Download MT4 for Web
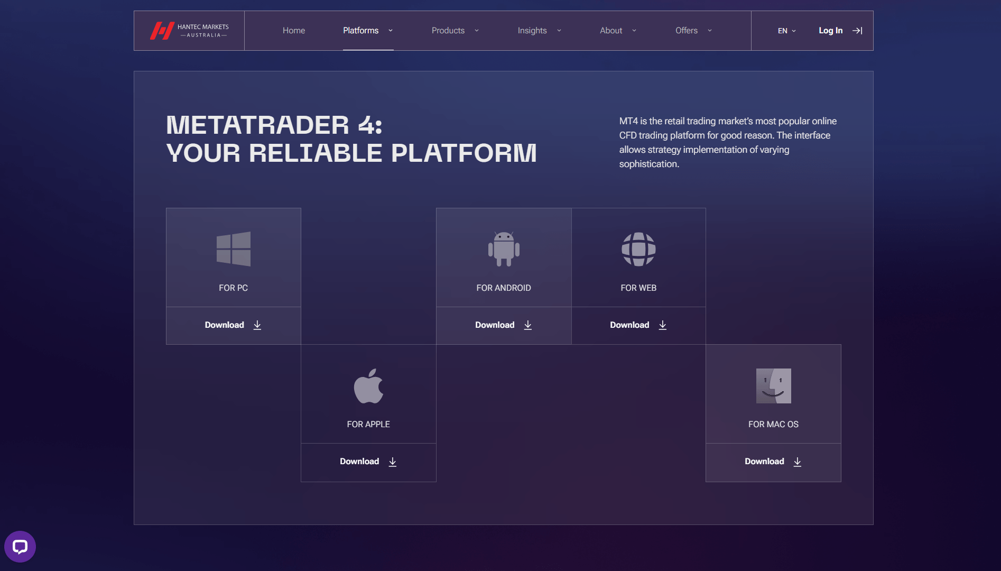The width and height of the screenshot is (1001, 571). (638, 325)
